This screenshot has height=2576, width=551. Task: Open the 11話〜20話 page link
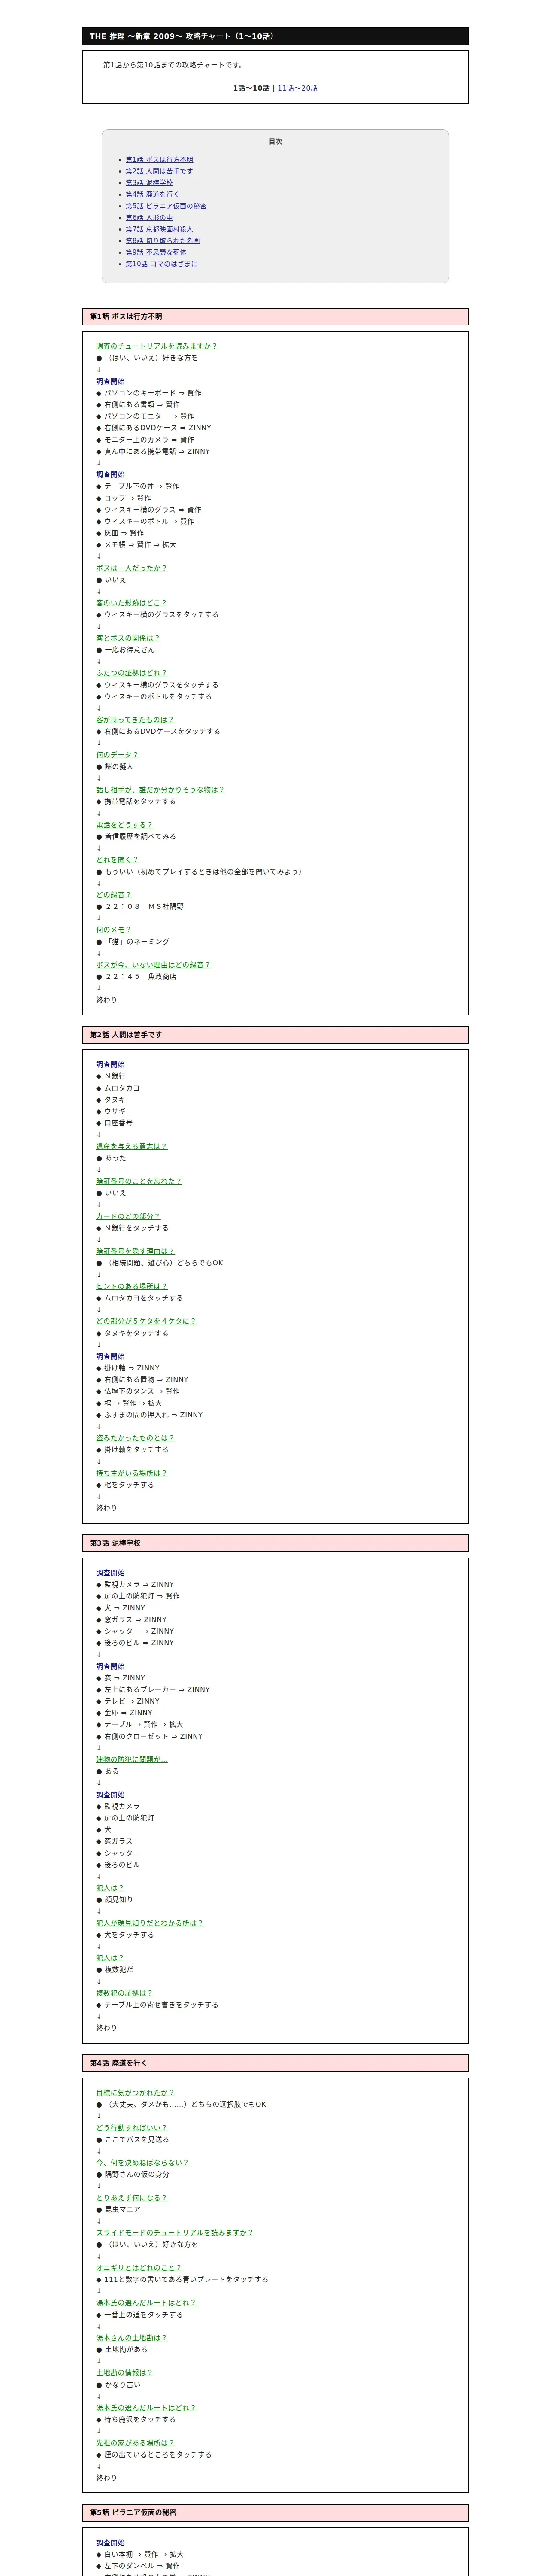(x=297, y=88)
